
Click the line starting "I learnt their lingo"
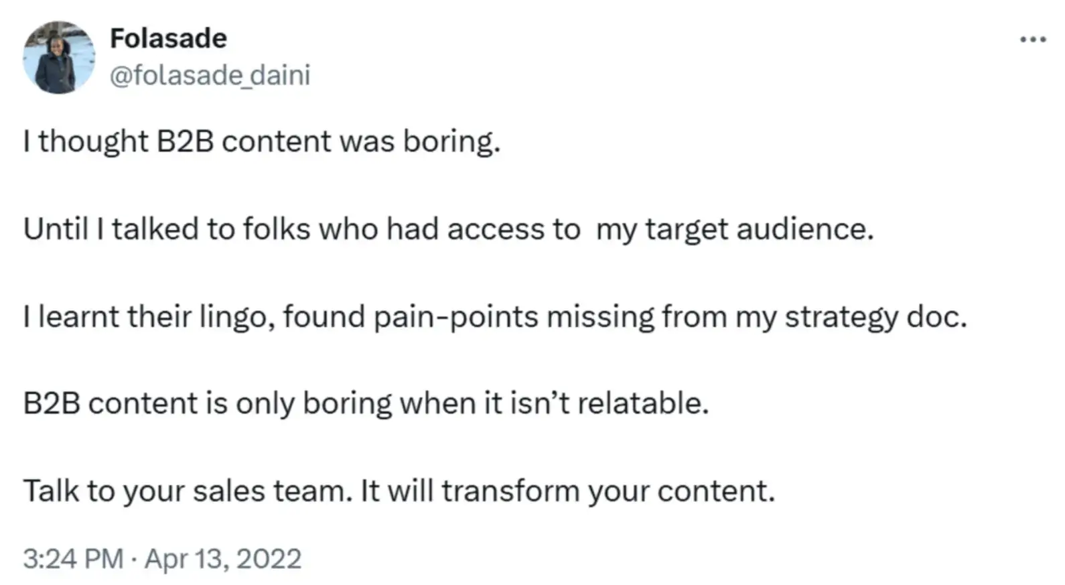495,316
